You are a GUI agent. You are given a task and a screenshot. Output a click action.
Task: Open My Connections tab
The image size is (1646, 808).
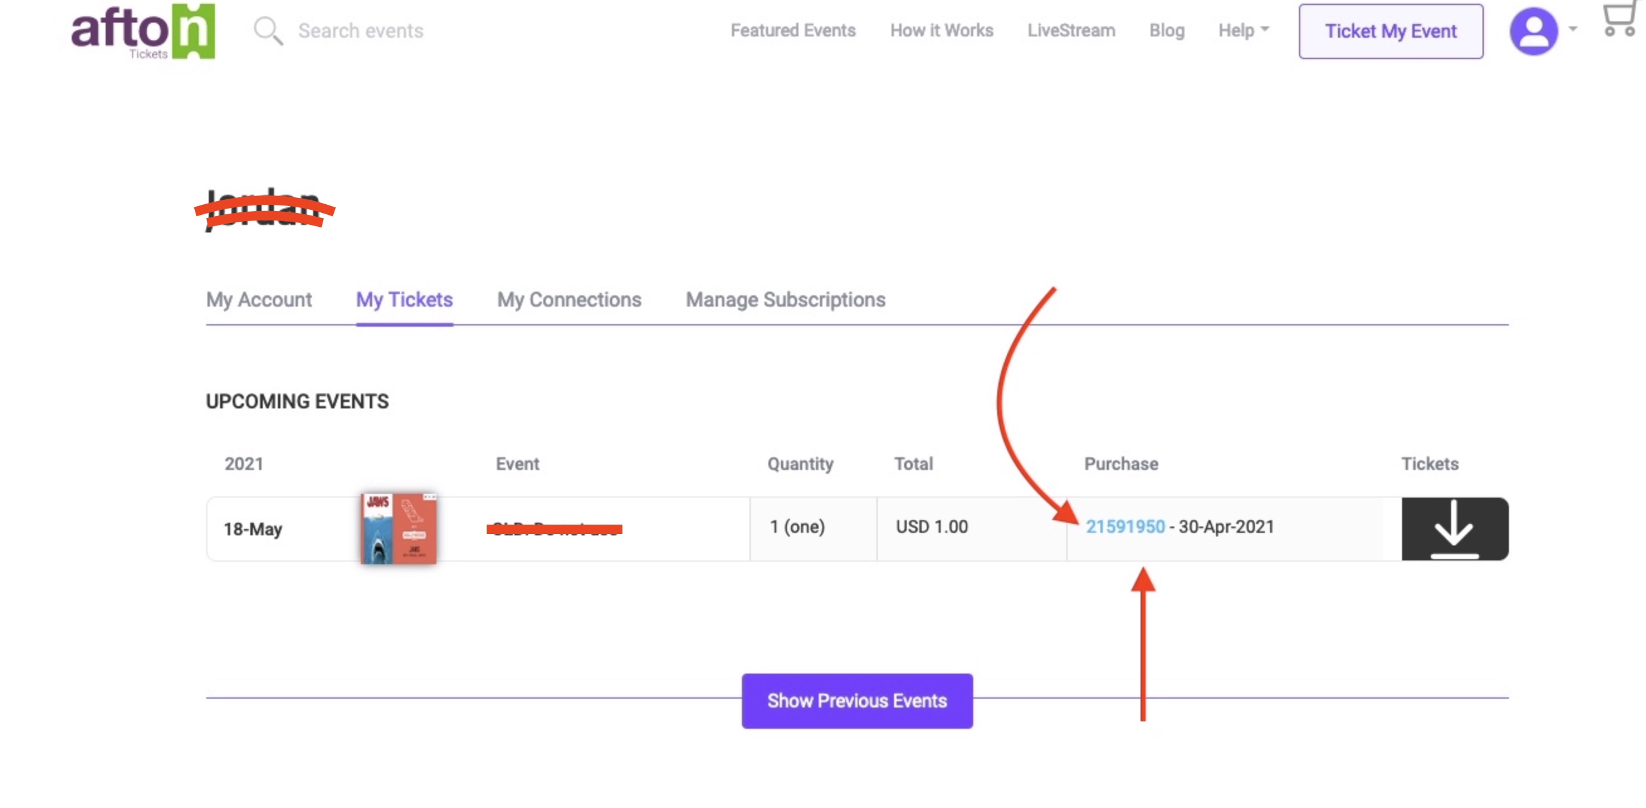(569, 299)
